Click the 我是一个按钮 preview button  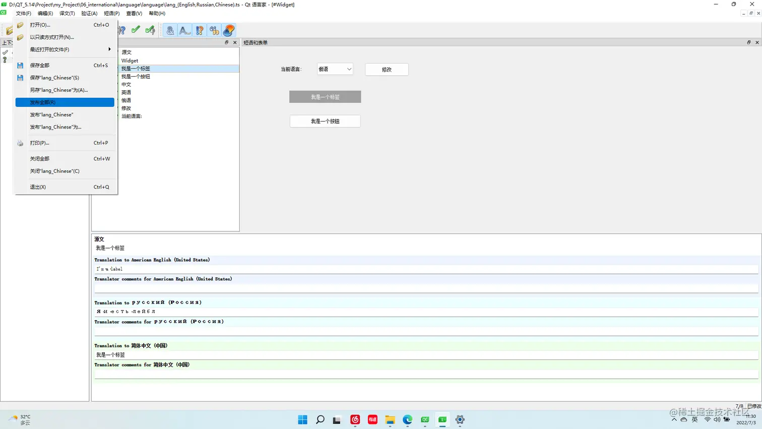click(325, 121)
